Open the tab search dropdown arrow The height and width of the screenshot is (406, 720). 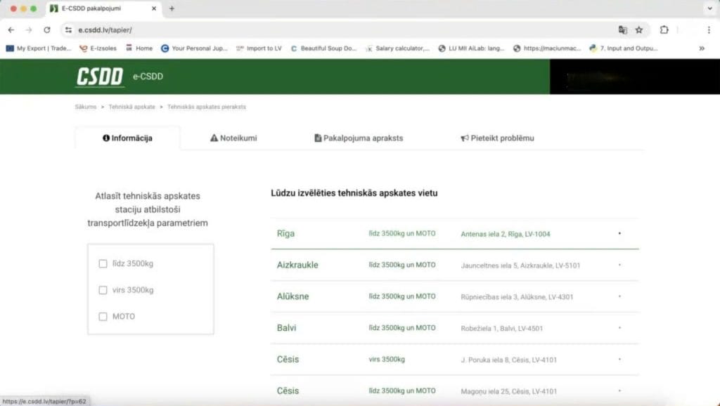click(708, 8)
